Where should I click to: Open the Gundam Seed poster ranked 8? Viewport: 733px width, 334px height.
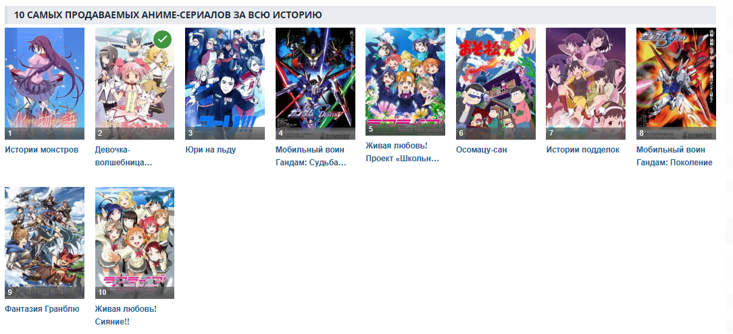pos(676,84)
